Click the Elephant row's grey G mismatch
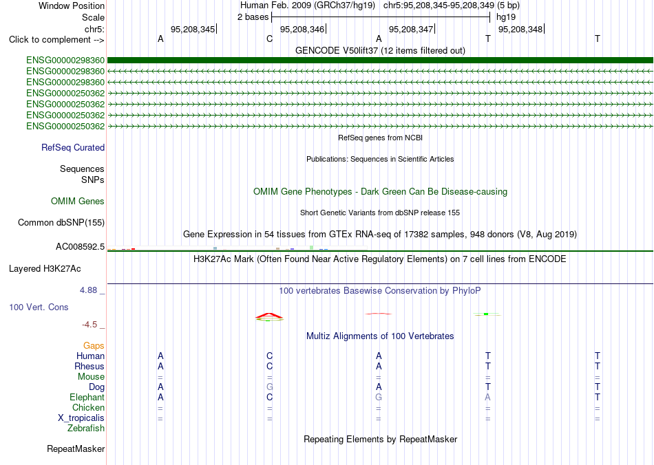The image size is (654, 465). 379,397
